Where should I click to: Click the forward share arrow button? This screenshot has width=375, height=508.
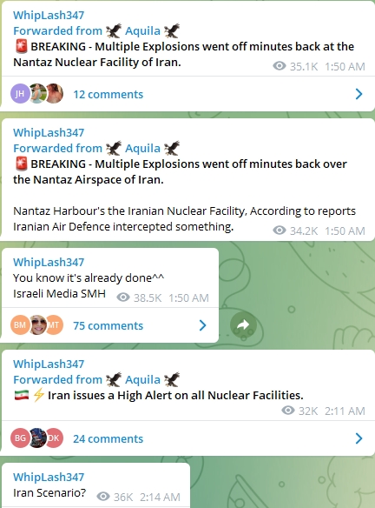point(243,325)
